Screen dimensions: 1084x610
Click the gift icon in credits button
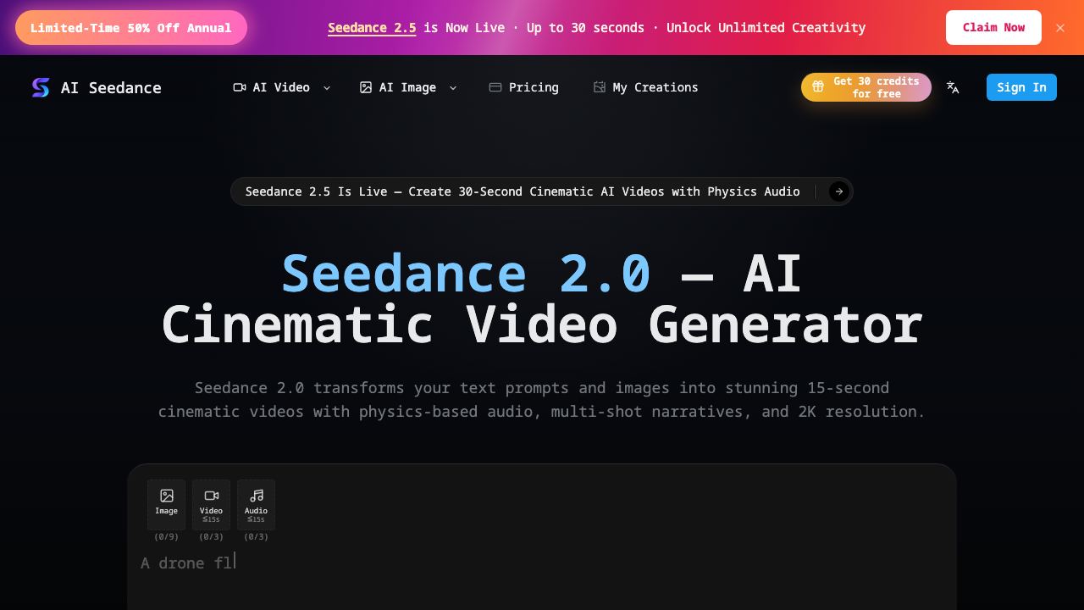(818, 86)
